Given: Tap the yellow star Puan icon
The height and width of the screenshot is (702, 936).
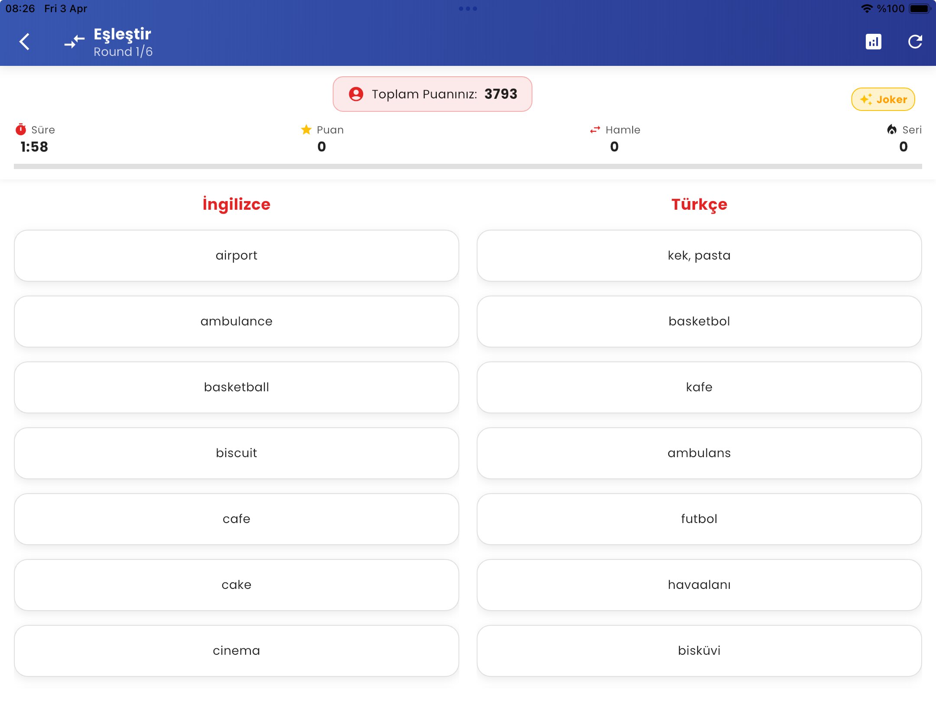Looking at the screenshot, I should [306, 130].
